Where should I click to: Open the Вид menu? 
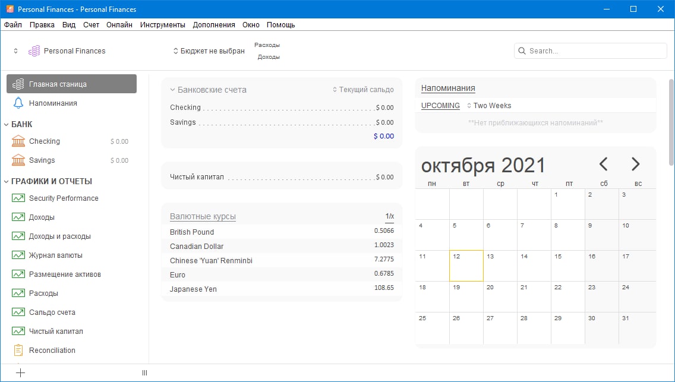click(x=68, y=24)
